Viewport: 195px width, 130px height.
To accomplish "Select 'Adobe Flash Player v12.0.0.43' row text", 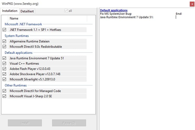I will click(x=30, y=69).
